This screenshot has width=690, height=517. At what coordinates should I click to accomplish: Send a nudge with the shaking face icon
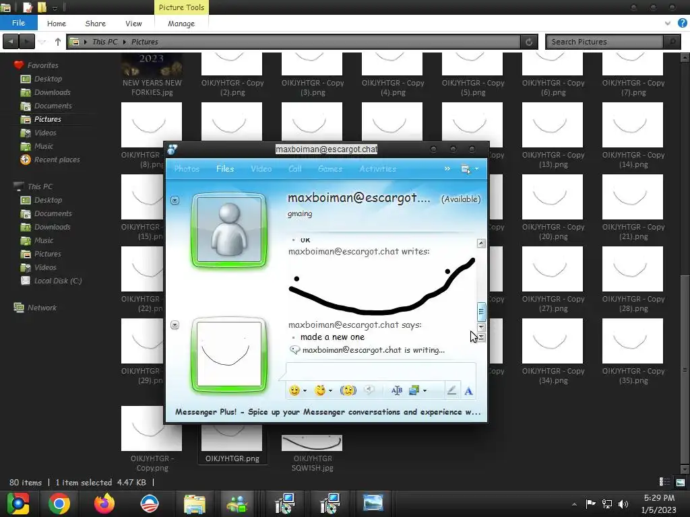click(x=348, y=390)
